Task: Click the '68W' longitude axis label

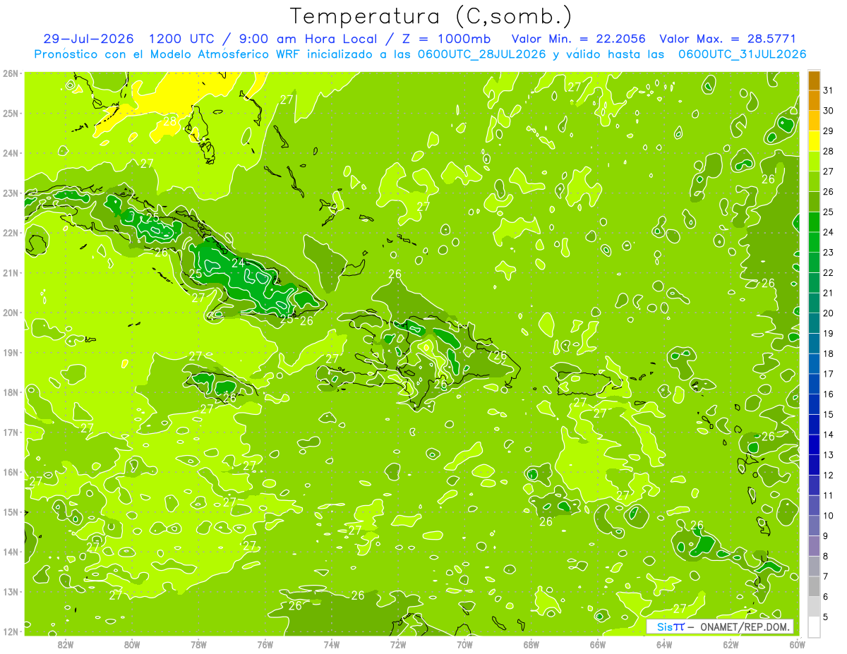Action: point(531,645)
